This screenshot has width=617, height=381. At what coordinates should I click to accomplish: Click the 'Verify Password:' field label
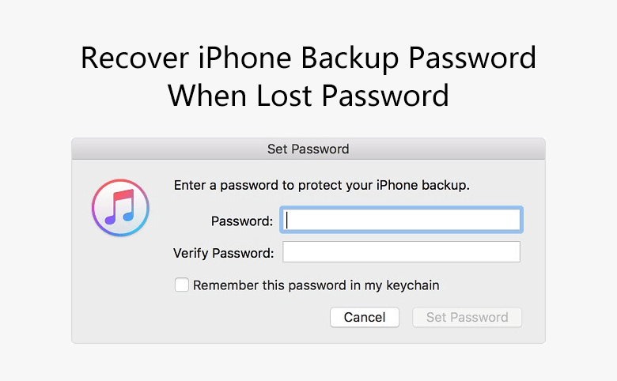224,253
